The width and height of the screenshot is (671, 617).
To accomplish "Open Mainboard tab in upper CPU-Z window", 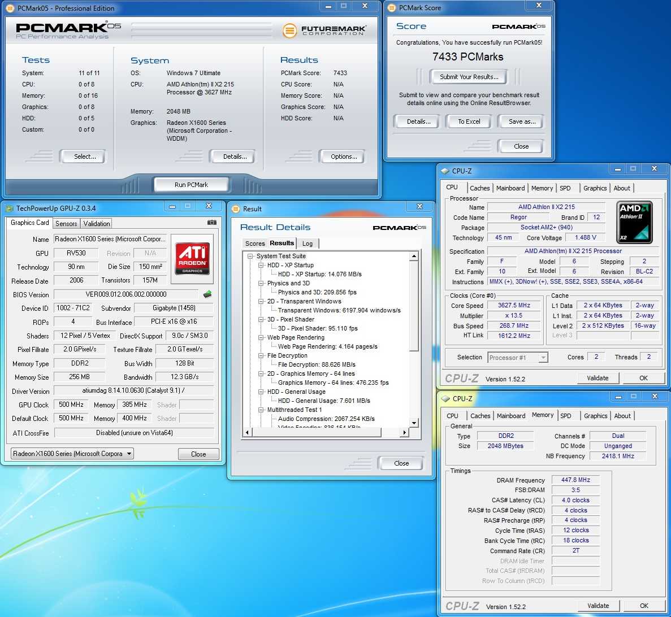I will [x=510, y=188].
